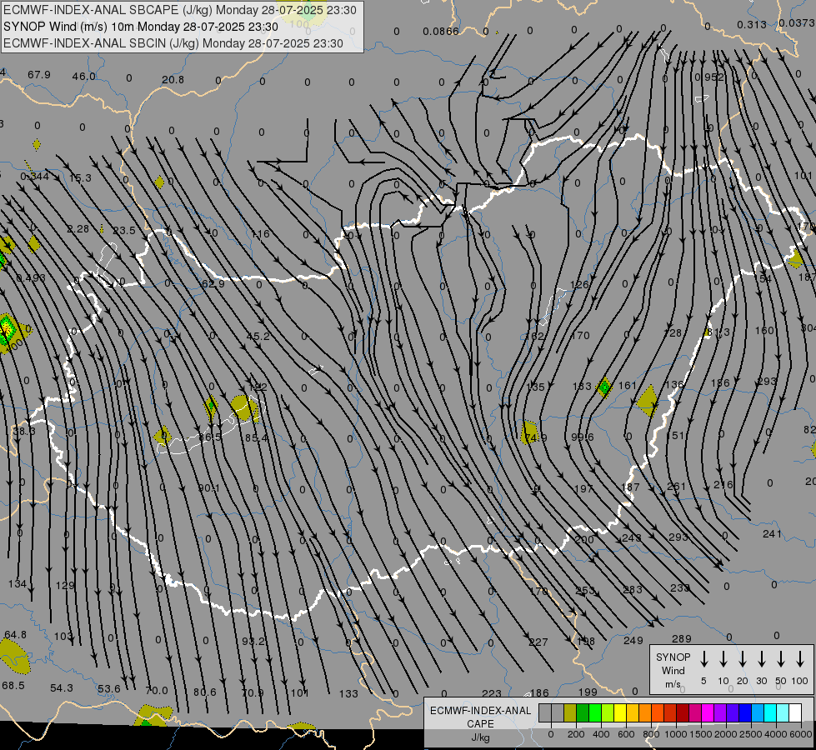816x750 pixels.
Task: Pick the pure yellow swatch in CAPE legend
Action: (x=620, y=713)
